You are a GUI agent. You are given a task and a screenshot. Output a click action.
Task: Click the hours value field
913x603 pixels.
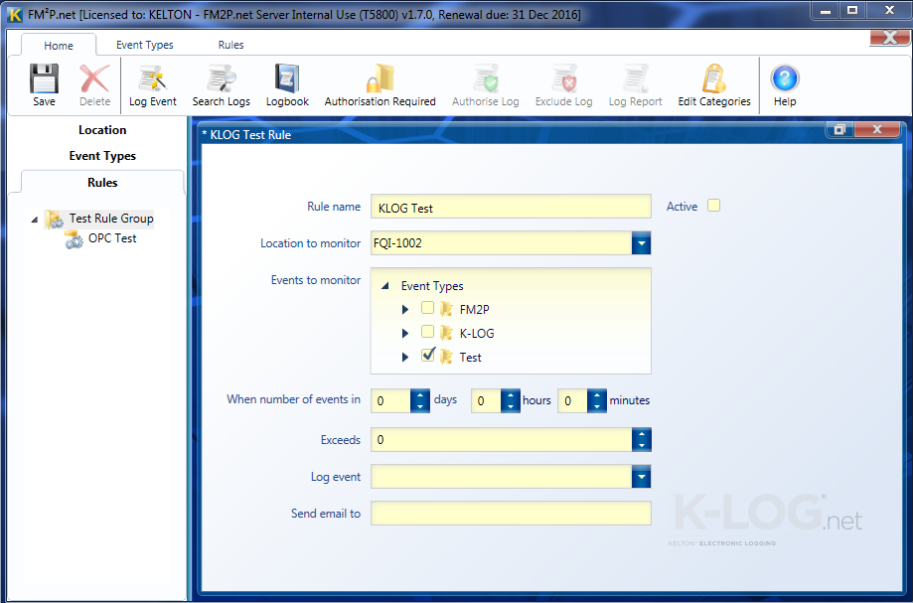[486, 400]
